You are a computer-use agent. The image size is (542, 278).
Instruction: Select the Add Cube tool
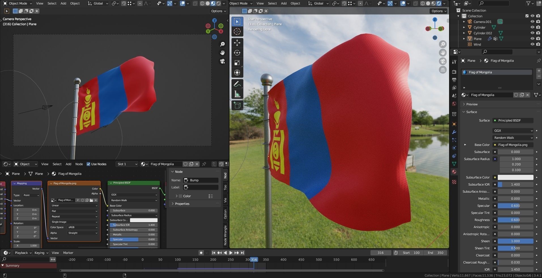(x=237, y=106)
